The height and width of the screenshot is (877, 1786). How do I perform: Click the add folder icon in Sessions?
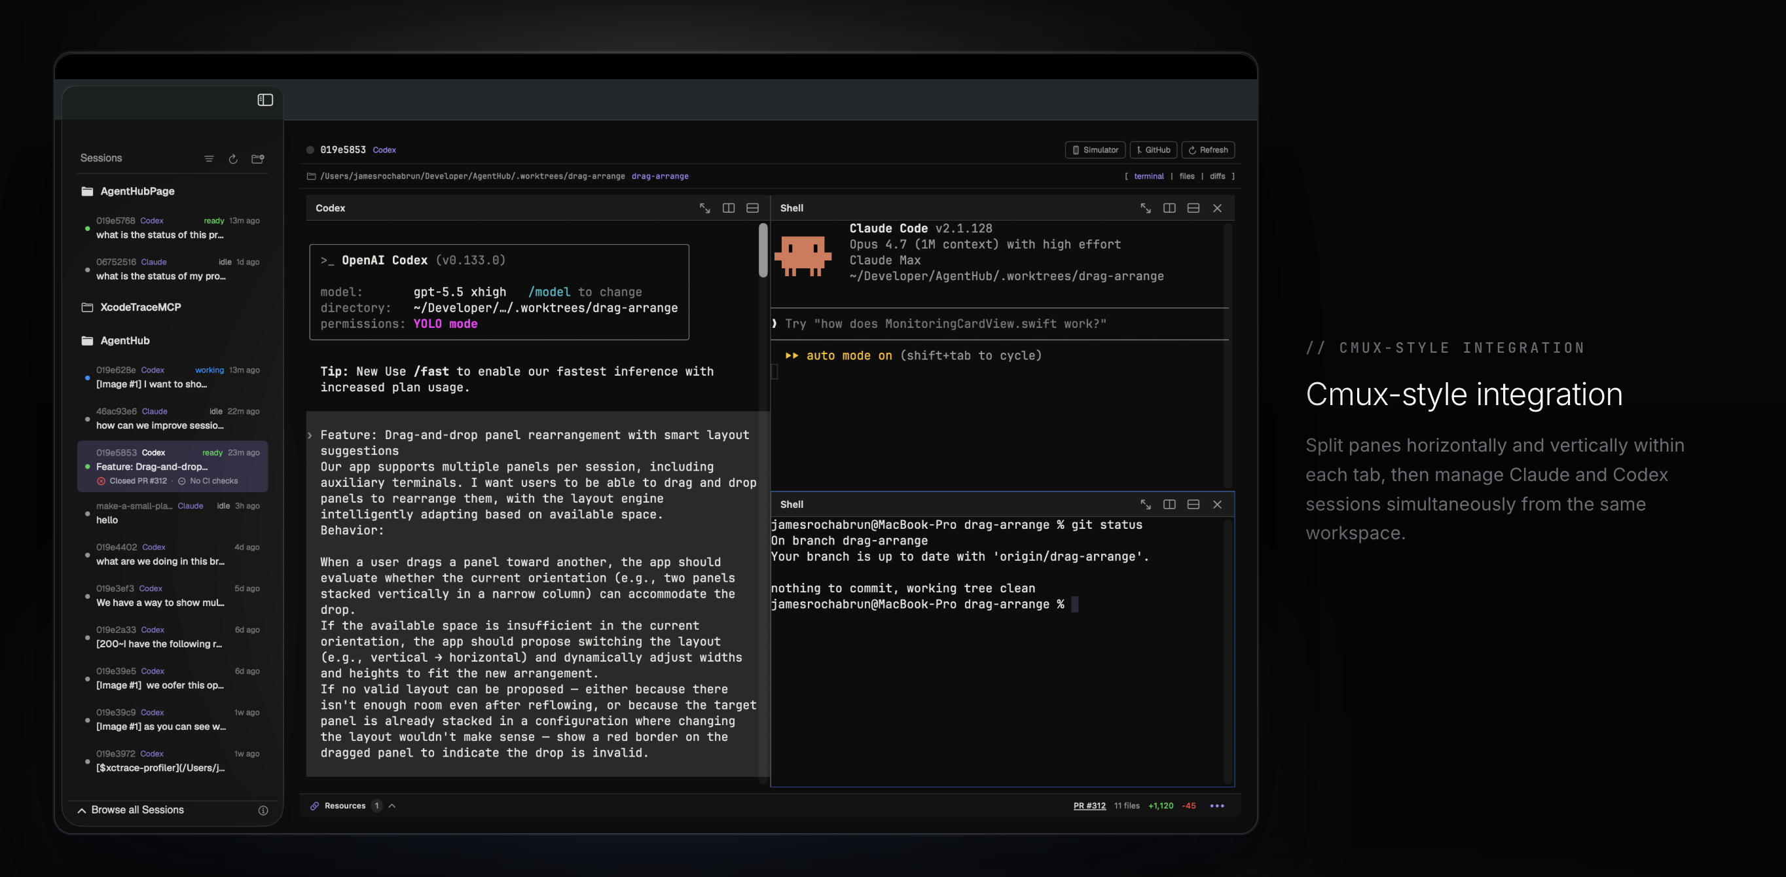tap(258, 159)
